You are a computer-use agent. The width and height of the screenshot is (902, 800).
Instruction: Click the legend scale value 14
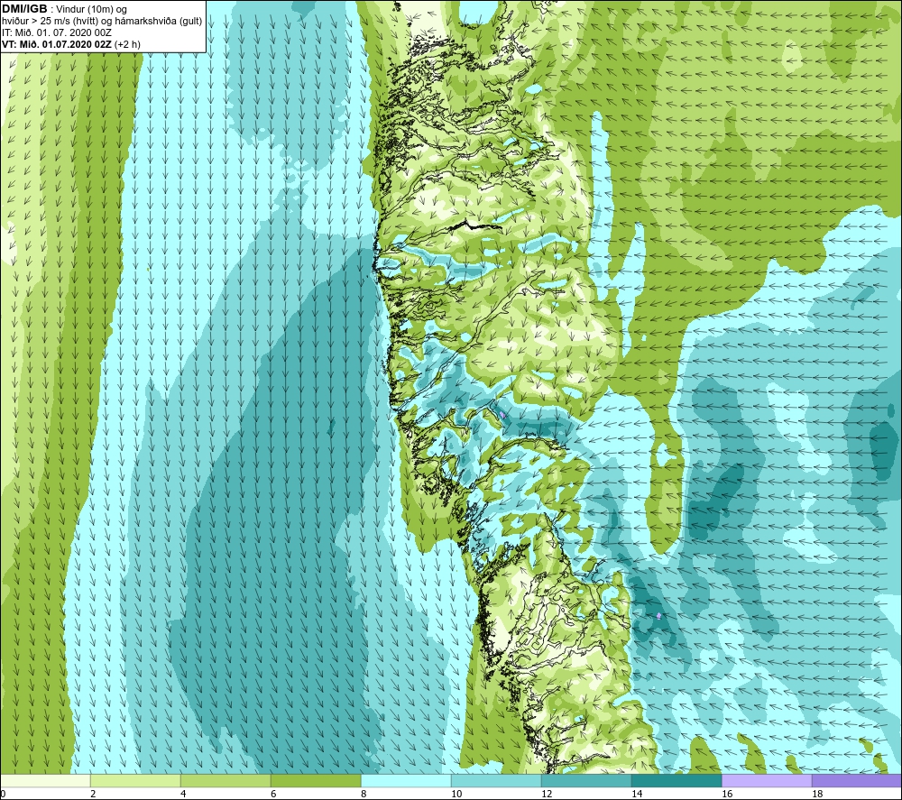pos(637,794)
